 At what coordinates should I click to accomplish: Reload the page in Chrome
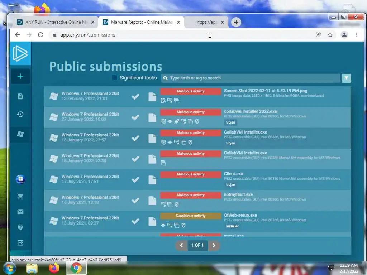coord(40,35)
